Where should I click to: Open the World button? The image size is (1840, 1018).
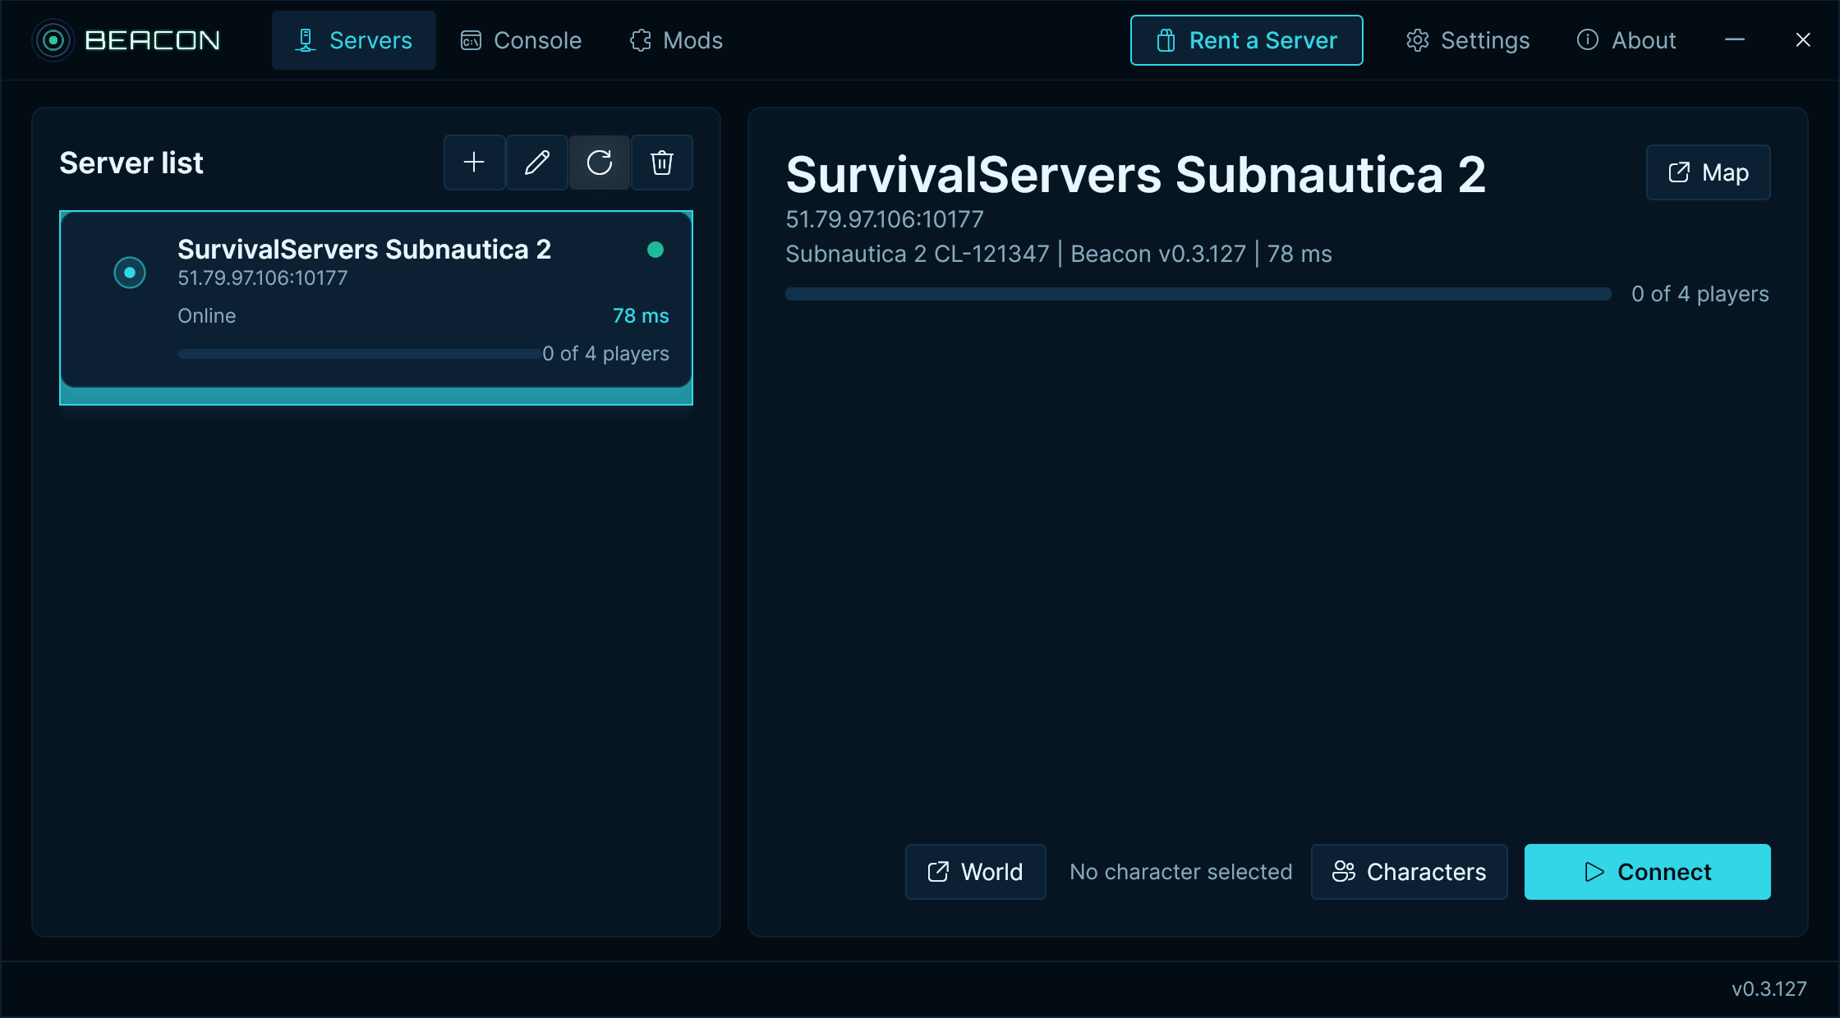(x=976, y=872)
